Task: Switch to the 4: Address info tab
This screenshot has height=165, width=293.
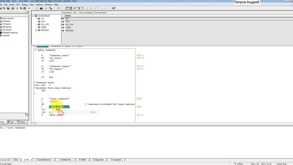Action: 65,160
